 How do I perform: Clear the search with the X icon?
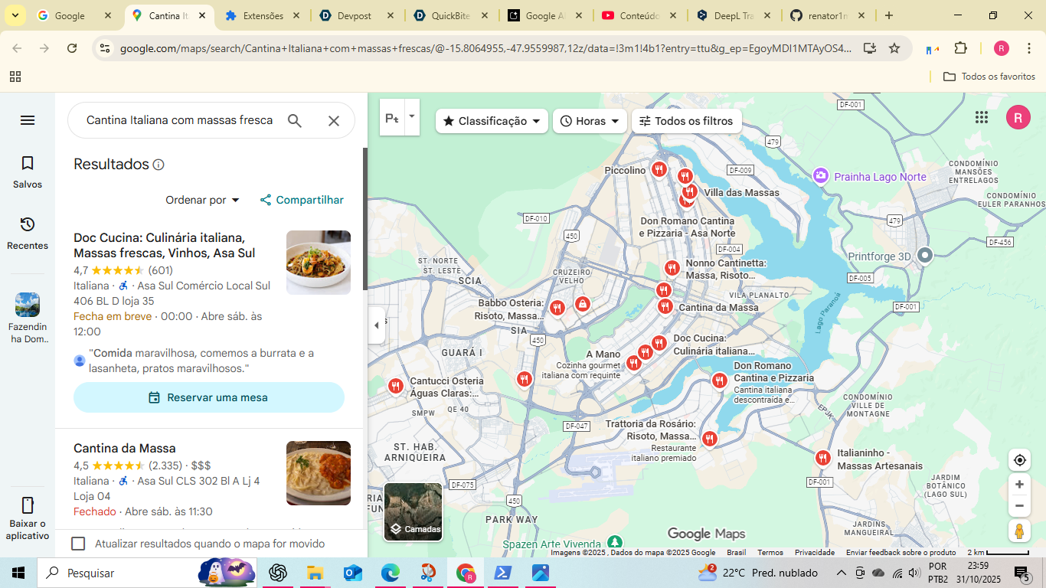[x=334, y=120]
